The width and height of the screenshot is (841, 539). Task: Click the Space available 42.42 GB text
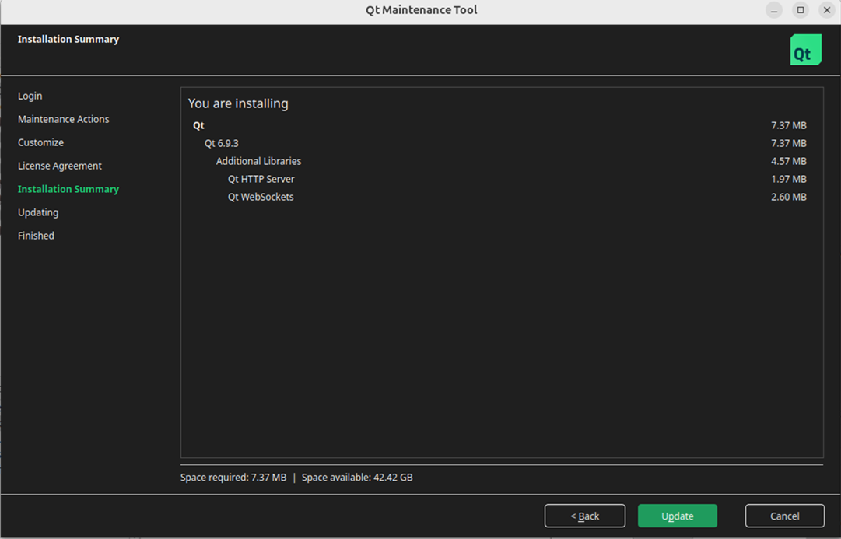357,478
